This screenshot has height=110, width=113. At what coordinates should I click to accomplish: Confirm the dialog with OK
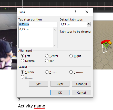tap(60, 93)
